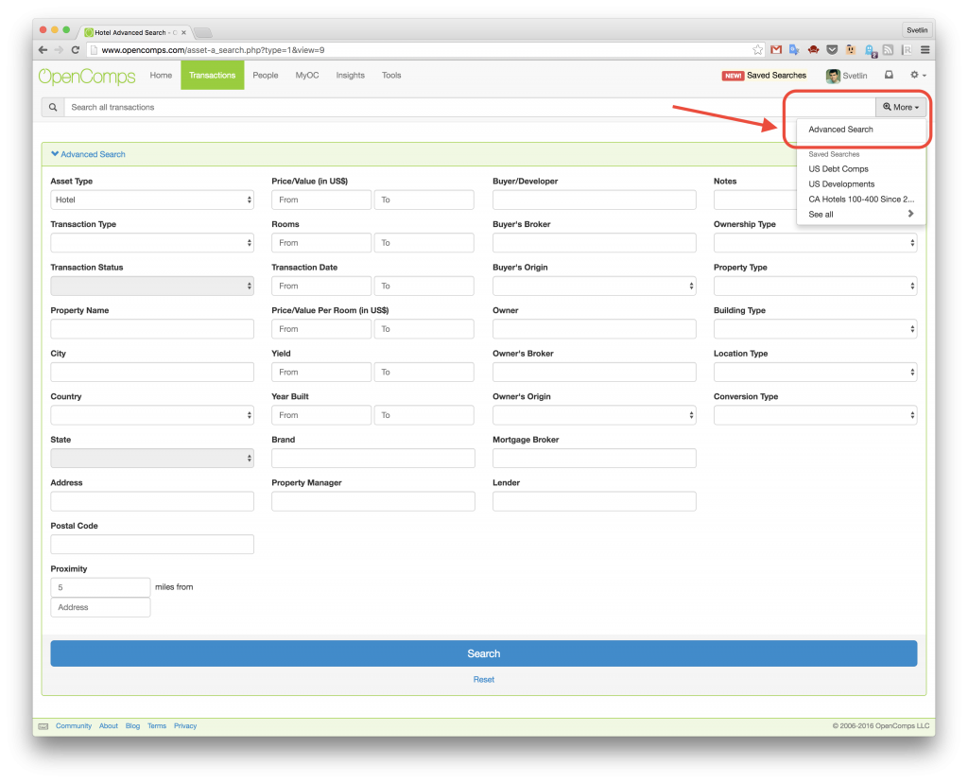Close the Hotel Advanced Search tab
This screenshot has width=968, height=783.
click(183, 33)
